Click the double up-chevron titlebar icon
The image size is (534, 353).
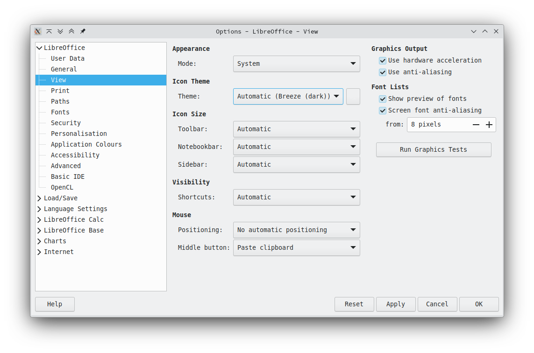click(x=71, y=31)
